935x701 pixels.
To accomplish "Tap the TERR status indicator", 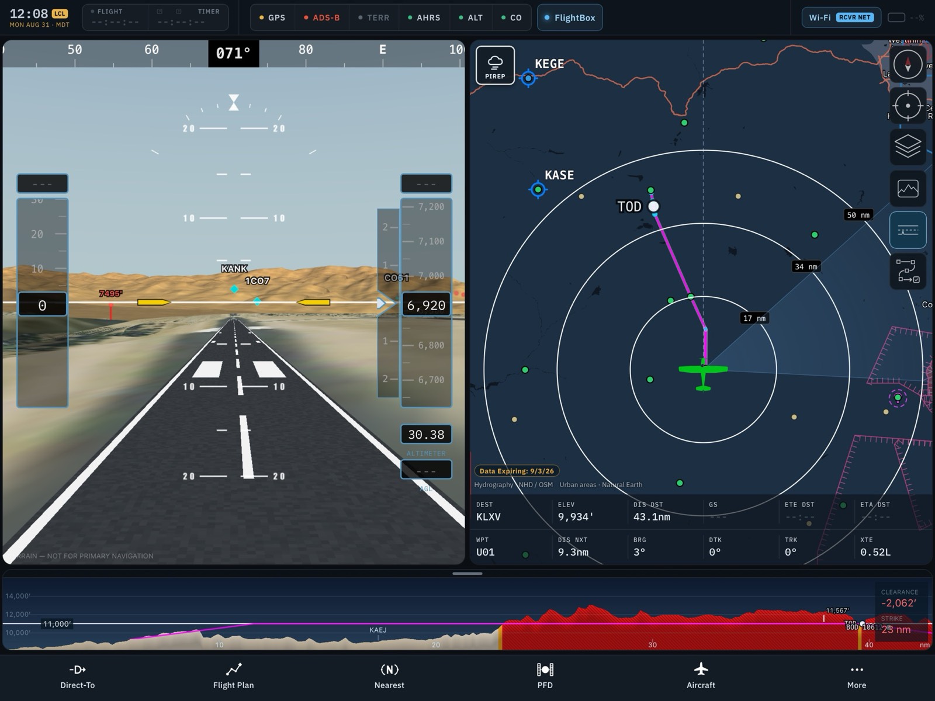I will pos(374,18).
